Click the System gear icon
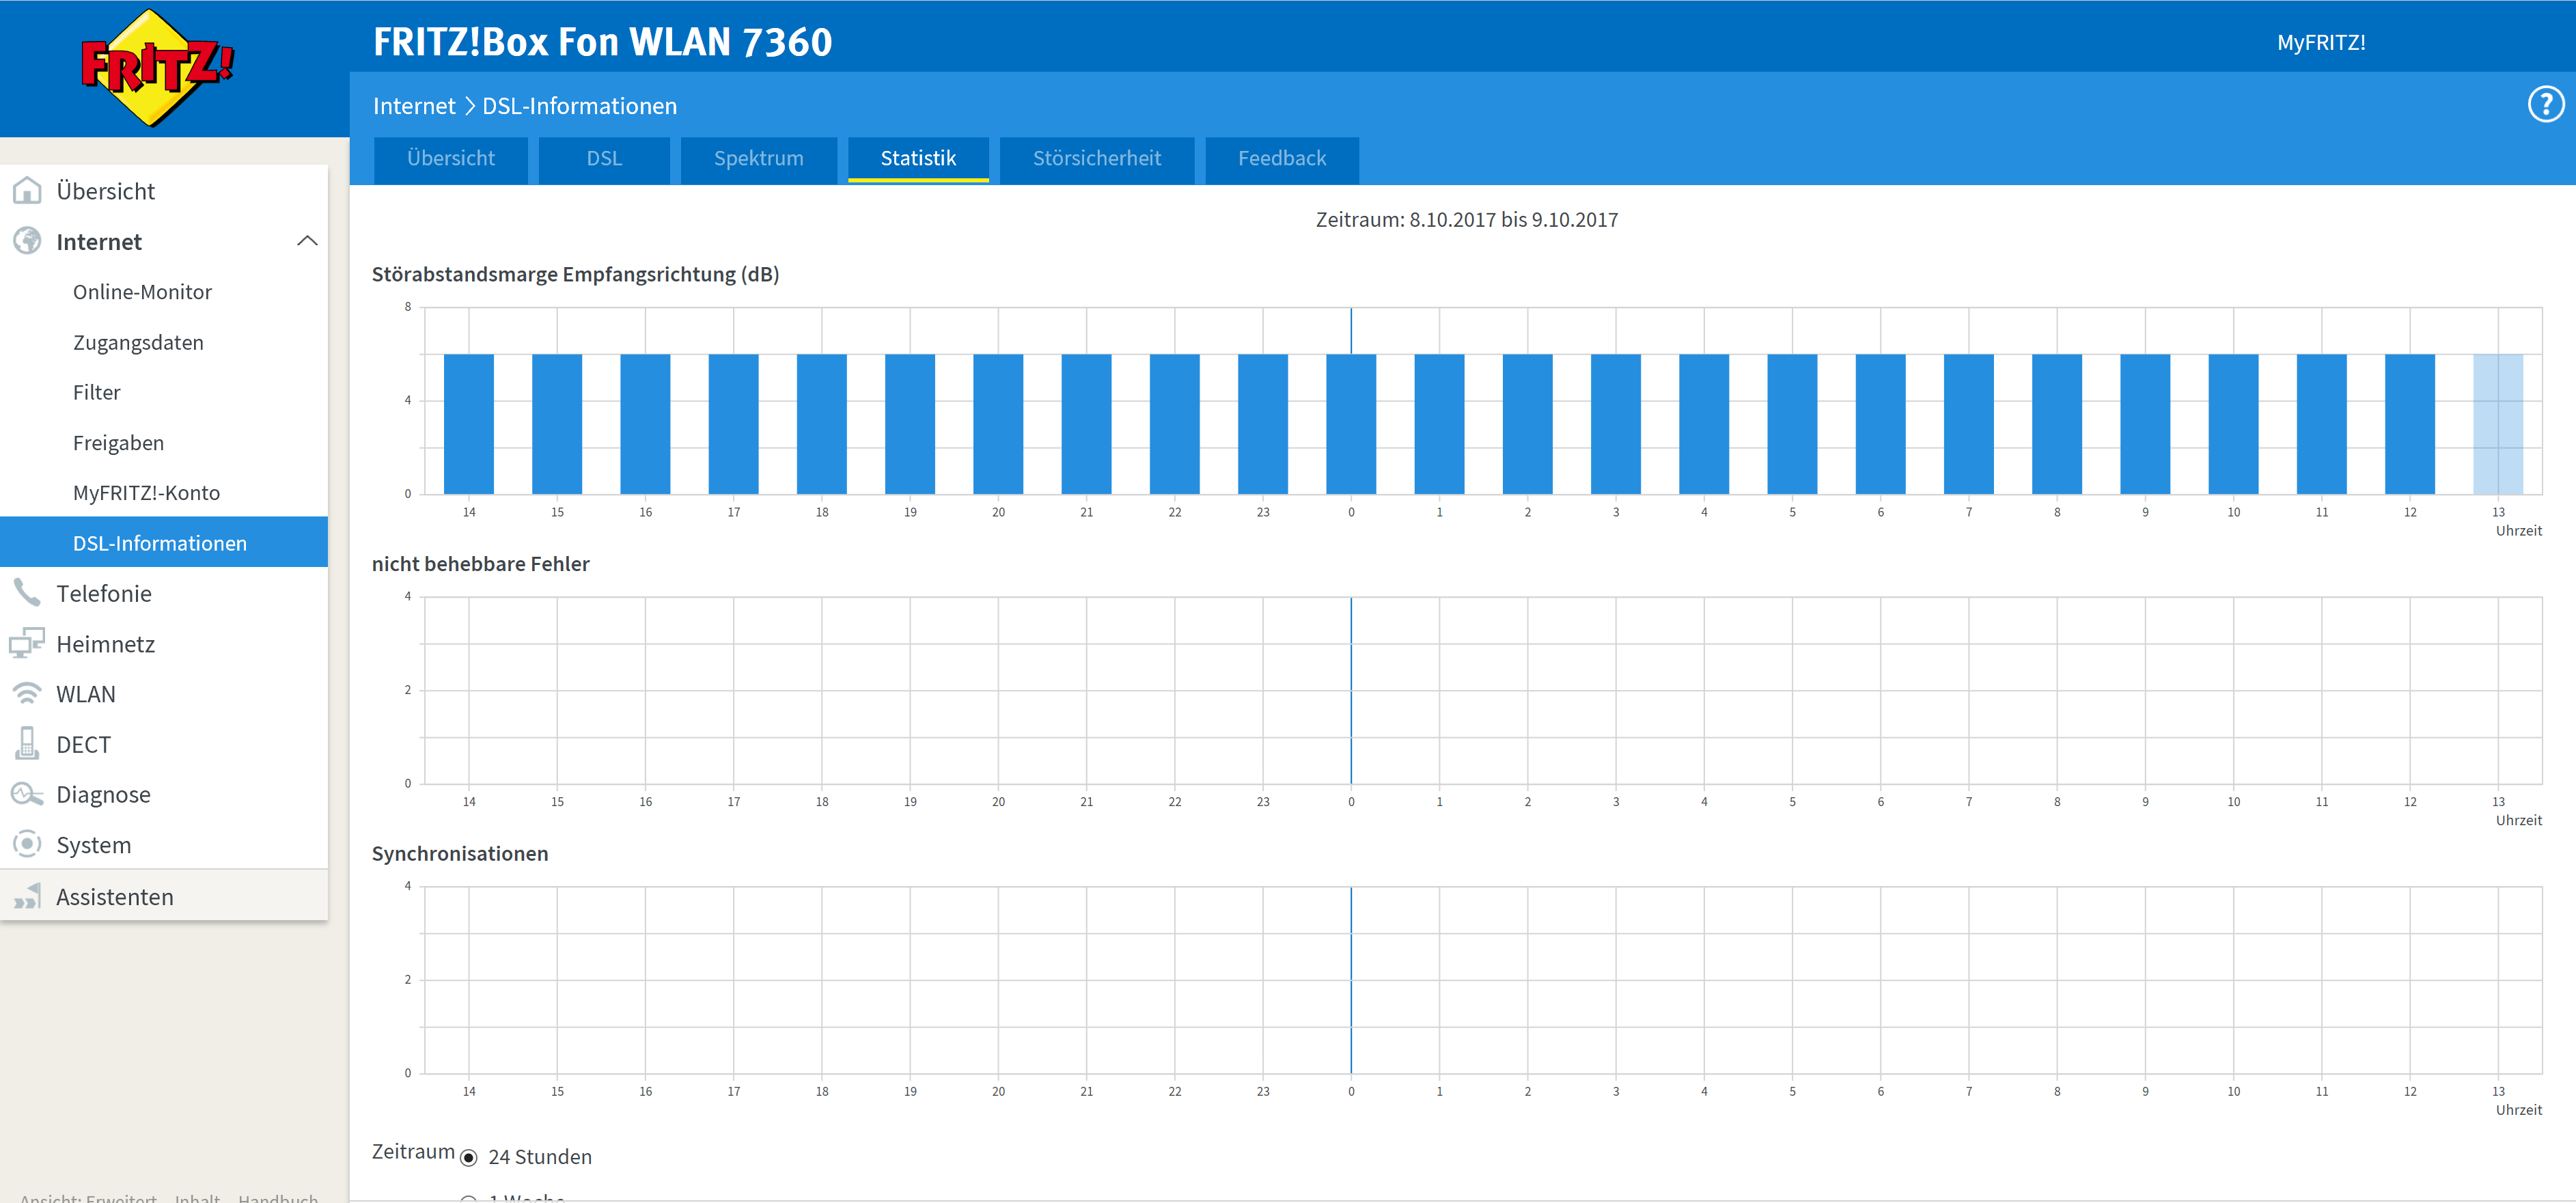 pyautogui.click(x=27, y=844)
